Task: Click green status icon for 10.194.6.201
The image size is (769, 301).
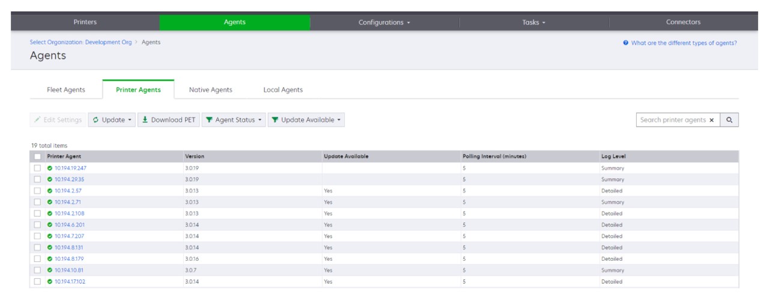Action: [x=50, y=225]
